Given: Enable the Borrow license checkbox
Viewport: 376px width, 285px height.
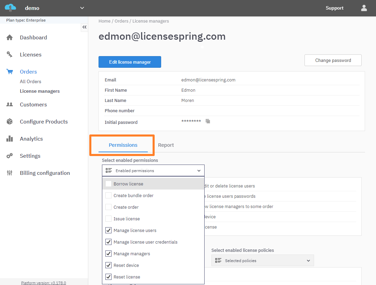Looking at the screenshot, I should 108,184.
